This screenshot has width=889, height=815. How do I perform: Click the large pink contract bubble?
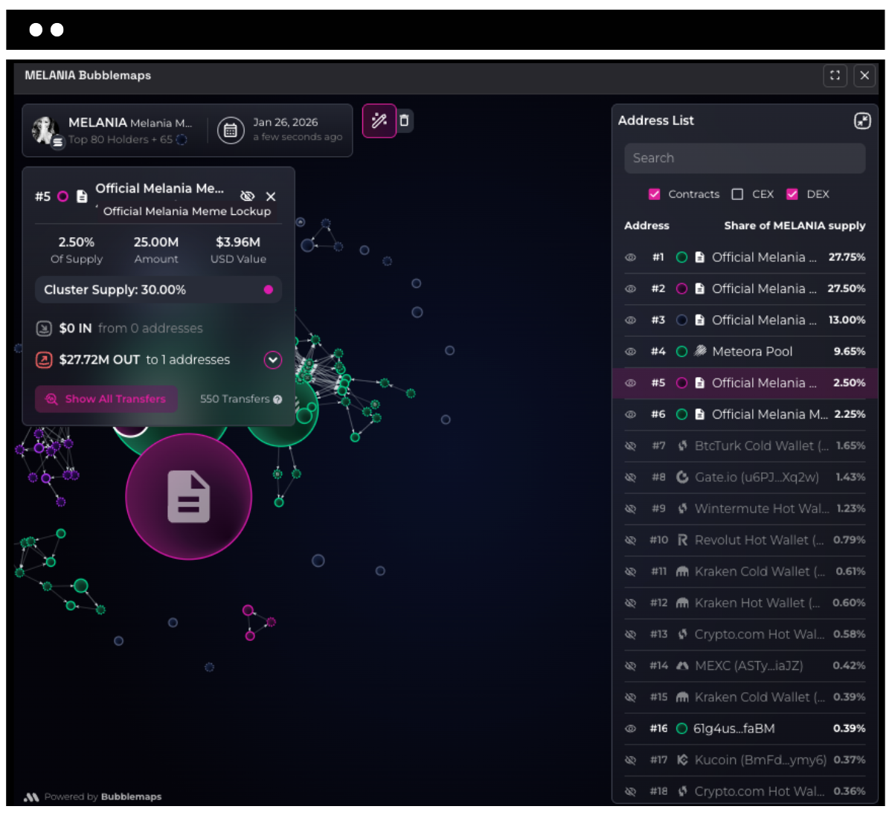click(x=188, y=497)
